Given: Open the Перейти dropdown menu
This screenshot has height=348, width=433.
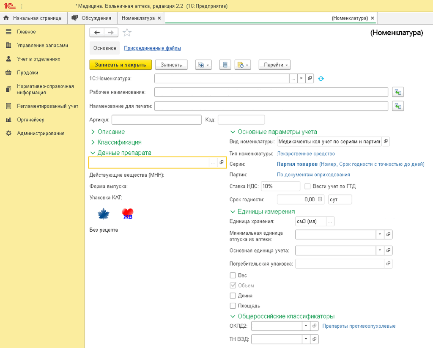Looking at the screenshot, I should [275, 65].
